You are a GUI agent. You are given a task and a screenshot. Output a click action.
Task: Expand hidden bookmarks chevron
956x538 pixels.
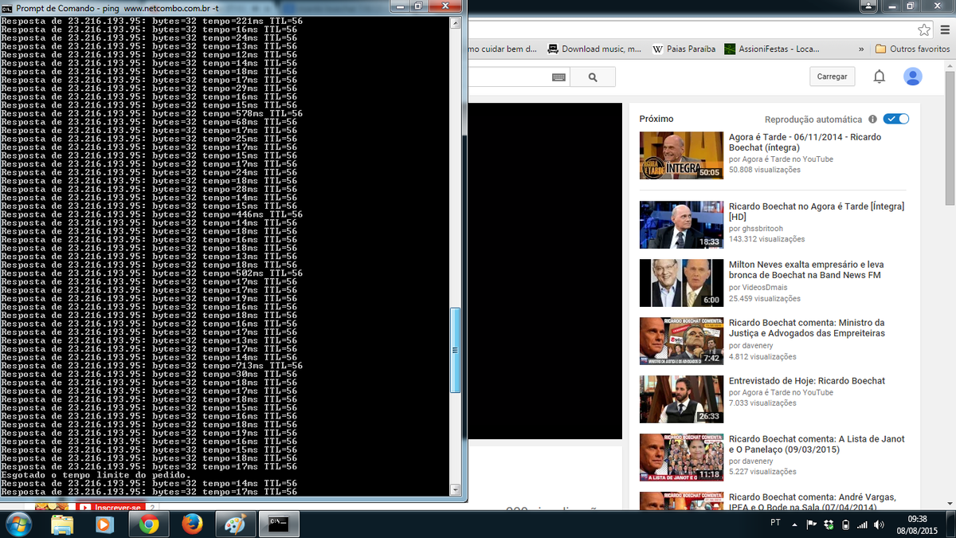point(861,49)
